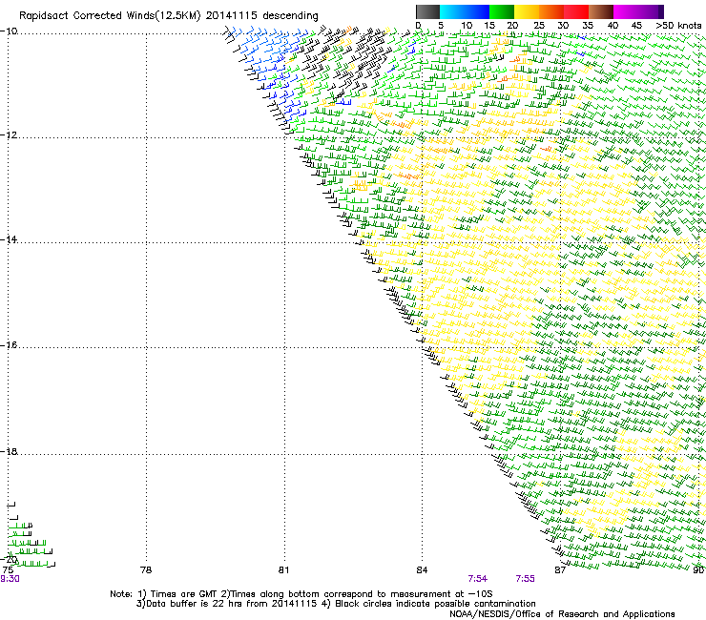Click the latitude label '-14'
The height and width of the screenshot is (620, 706).
click(9, 239)
